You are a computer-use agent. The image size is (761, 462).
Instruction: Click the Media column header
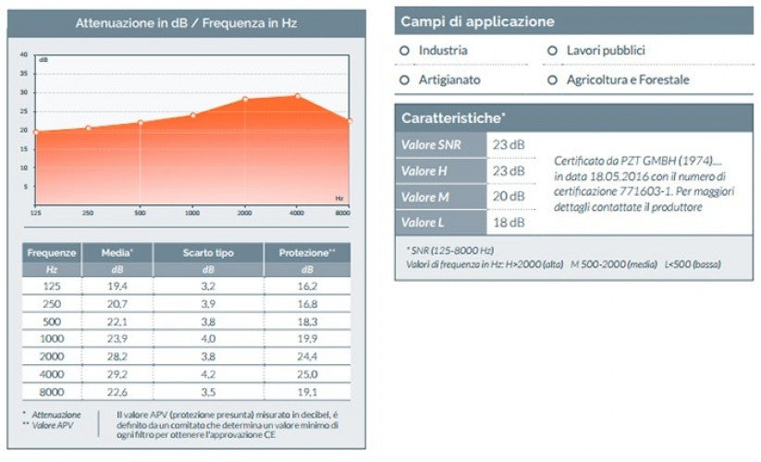click(x=117, y=252)
